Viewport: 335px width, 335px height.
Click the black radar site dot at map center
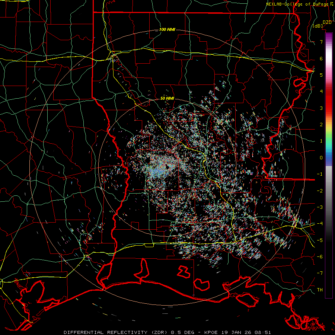tap(167, 167)
